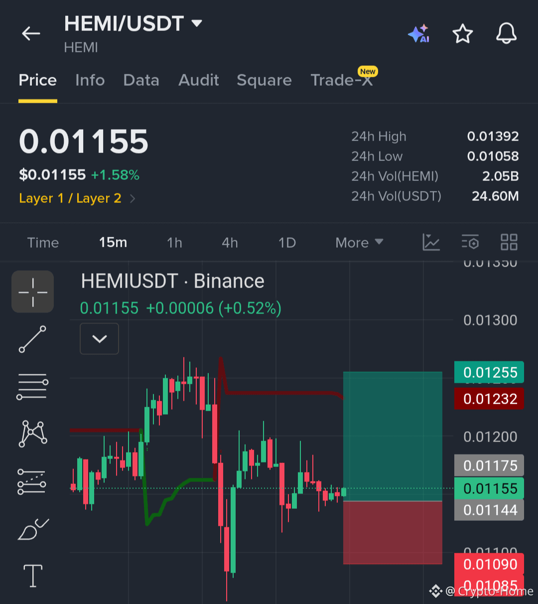The height and width of the screenshot is (604, 538).
Task: Select the brush drawing tool
Action: 33,529
